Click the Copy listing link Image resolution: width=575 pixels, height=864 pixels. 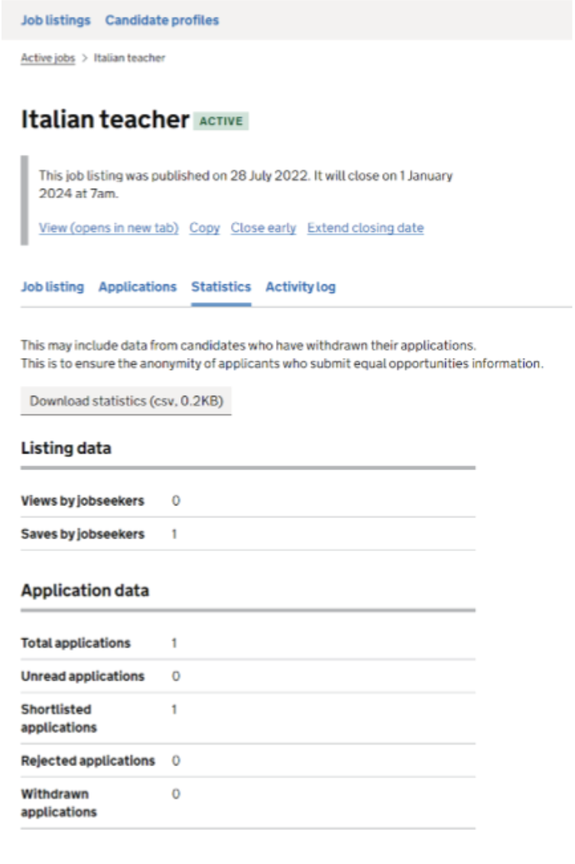point(204,228)
